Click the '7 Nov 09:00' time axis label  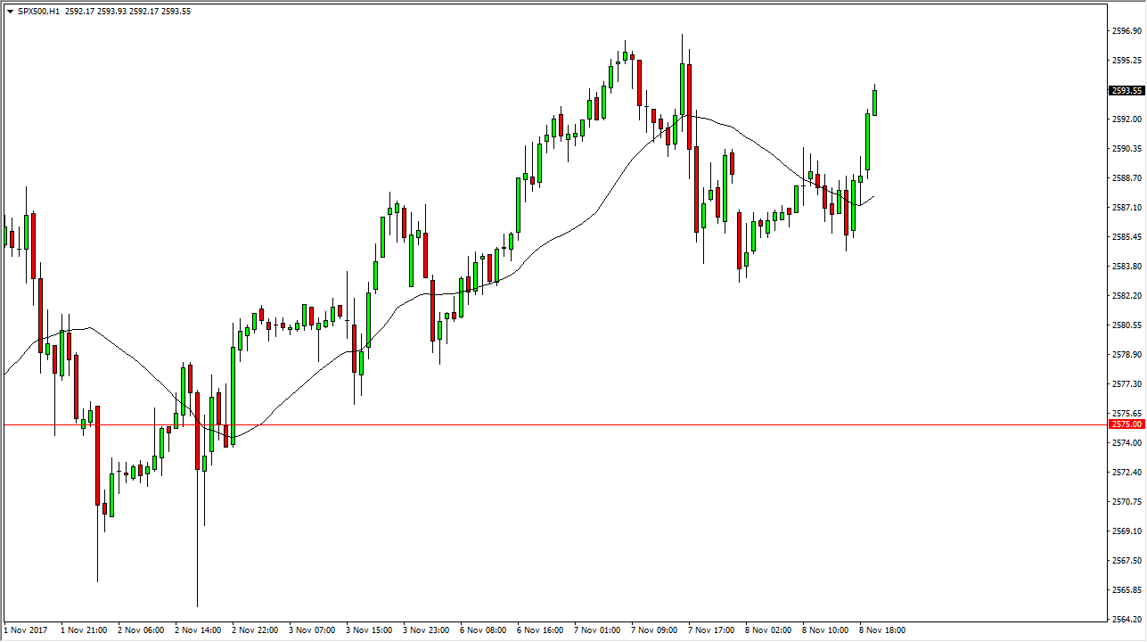654,630
